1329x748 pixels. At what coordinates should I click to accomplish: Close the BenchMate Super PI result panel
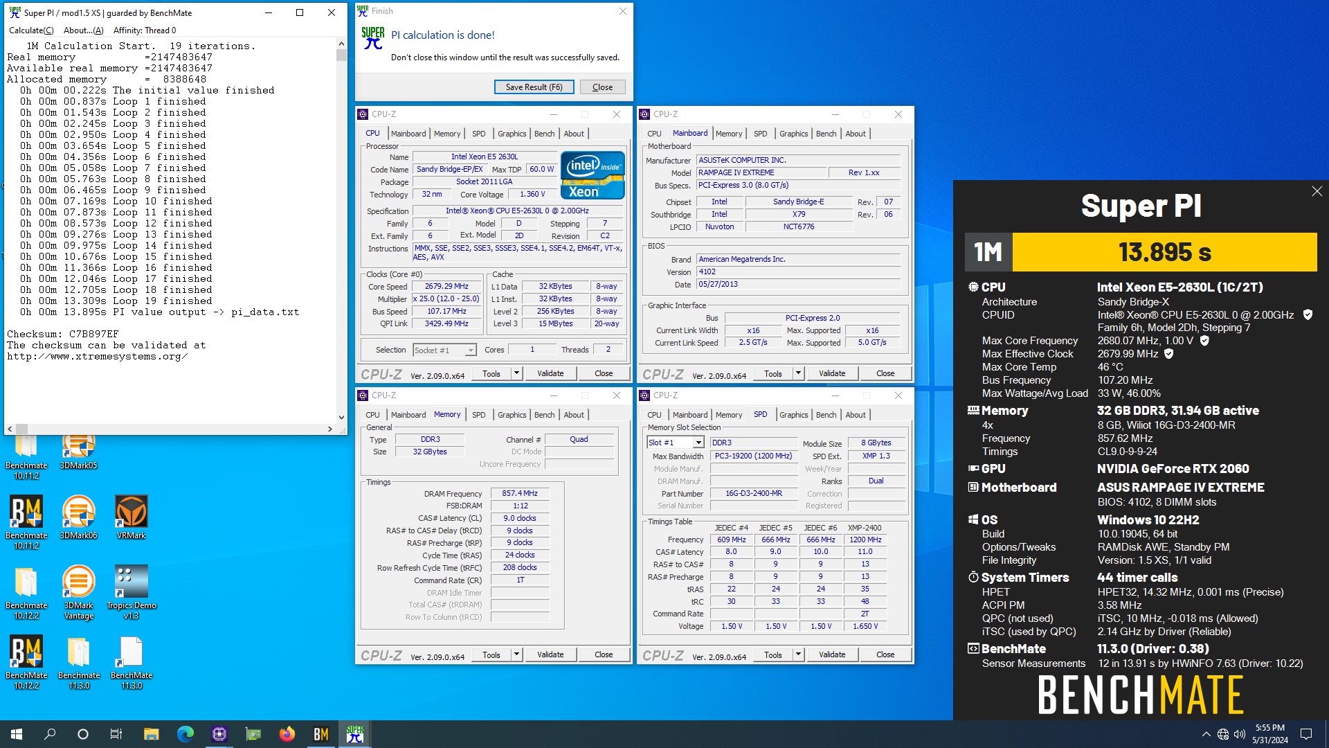1317,191
